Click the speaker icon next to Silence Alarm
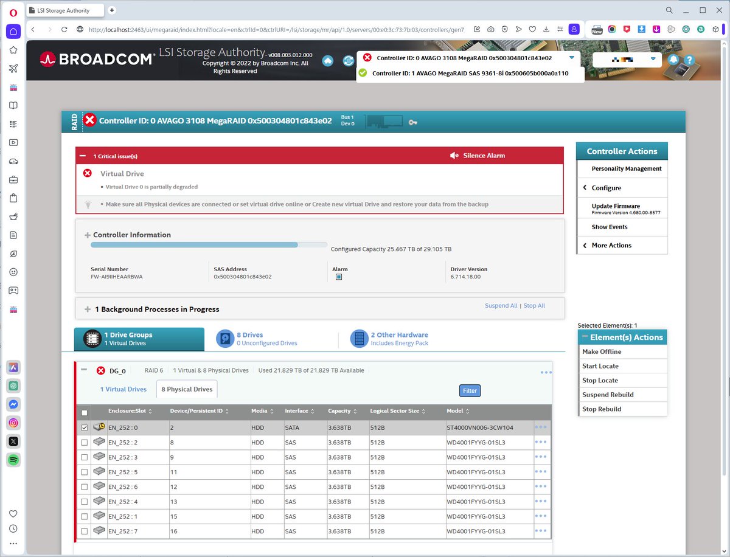Image resolution: width=730 pixels, height=557 pixels. pyautogui.click(x=454, y=156)
